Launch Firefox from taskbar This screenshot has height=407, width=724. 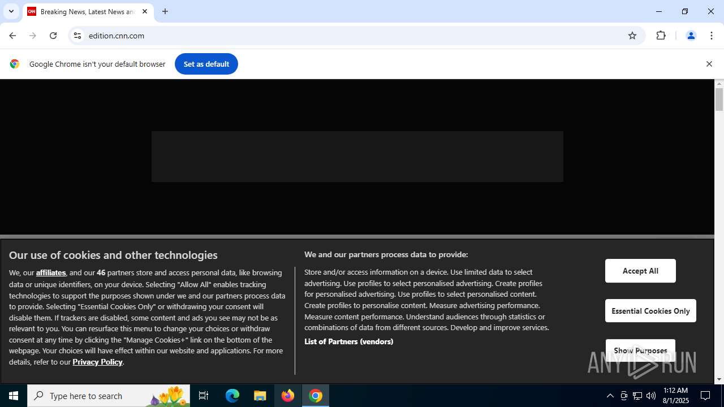pos(288,396)
